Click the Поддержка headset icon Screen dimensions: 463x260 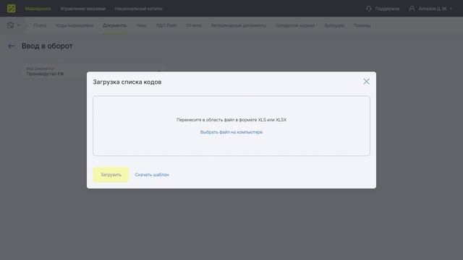pos(368,9)
